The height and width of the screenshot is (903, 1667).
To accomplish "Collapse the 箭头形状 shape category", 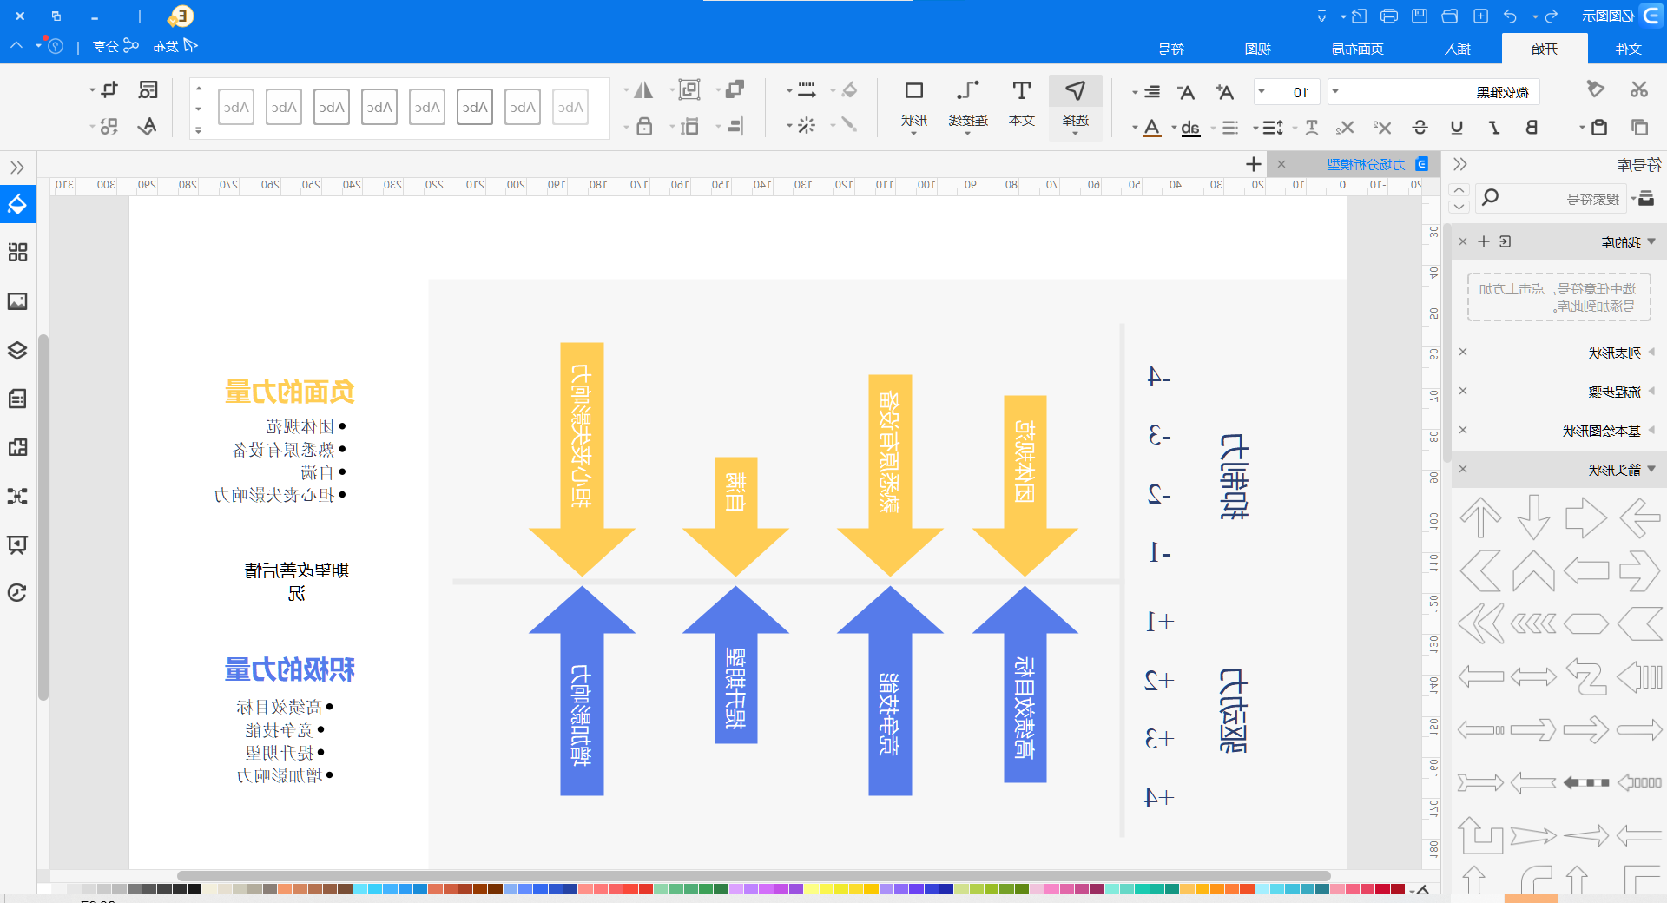I will pyautogui.click(x=1651, y=469).
